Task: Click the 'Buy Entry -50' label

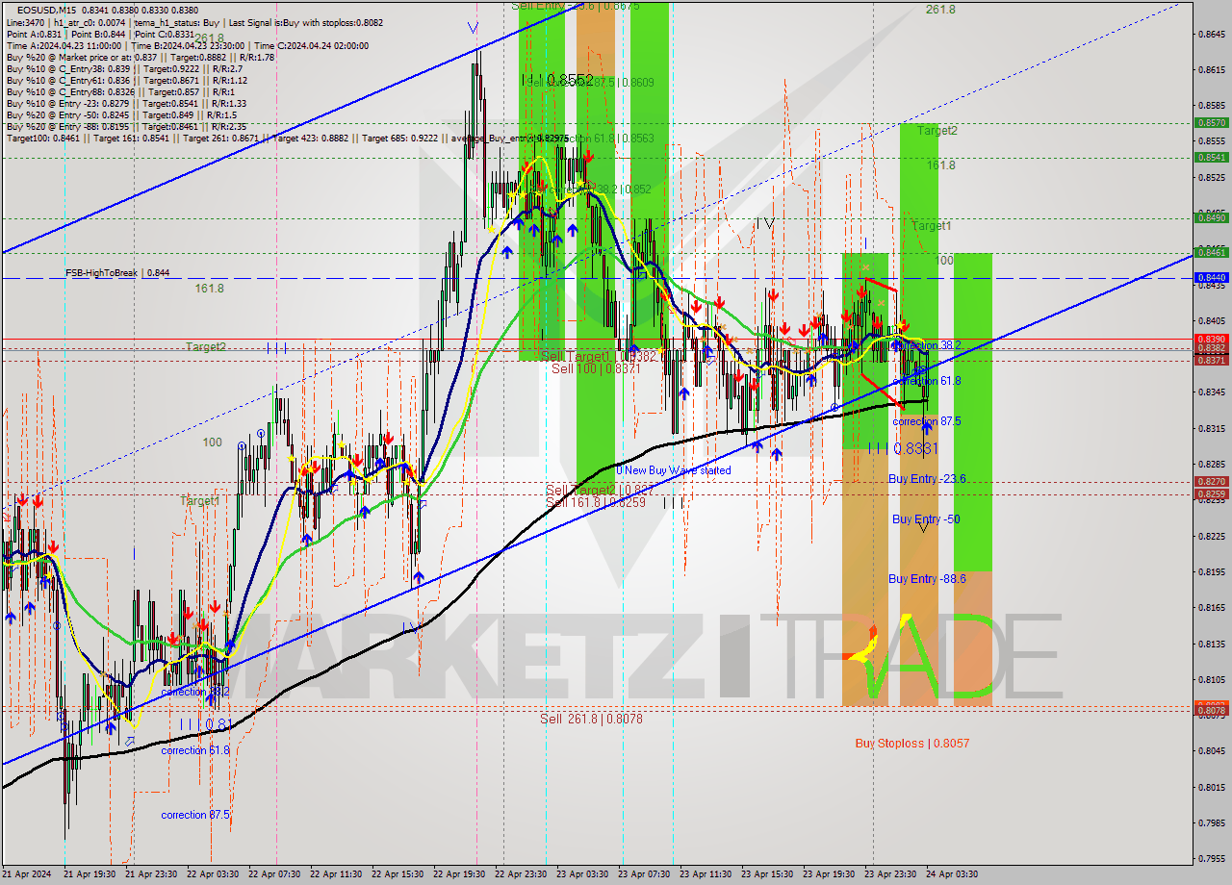Action: point(926,519)
